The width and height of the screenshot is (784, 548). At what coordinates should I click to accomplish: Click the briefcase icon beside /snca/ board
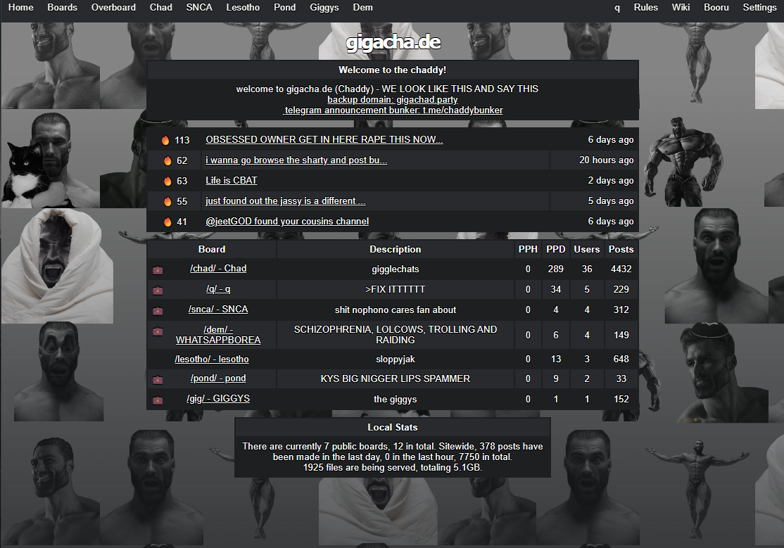158,310
